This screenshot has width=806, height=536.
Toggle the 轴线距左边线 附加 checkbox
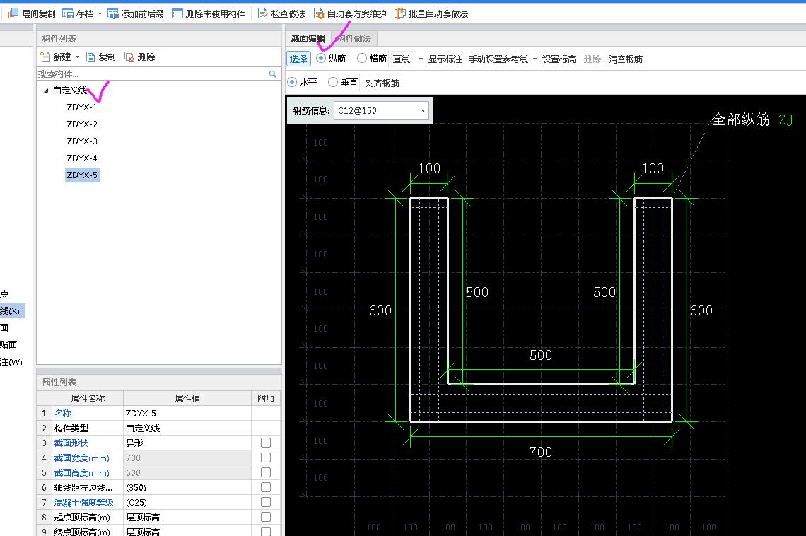click(266, 487)
